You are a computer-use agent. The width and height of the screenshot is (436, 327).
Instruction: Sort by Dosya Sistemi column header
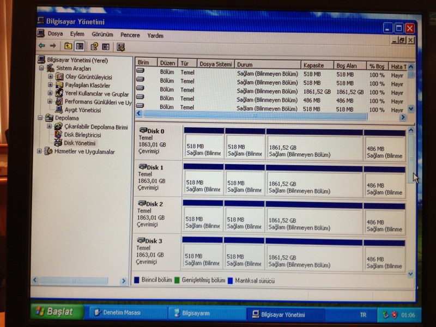pos(216,64)
